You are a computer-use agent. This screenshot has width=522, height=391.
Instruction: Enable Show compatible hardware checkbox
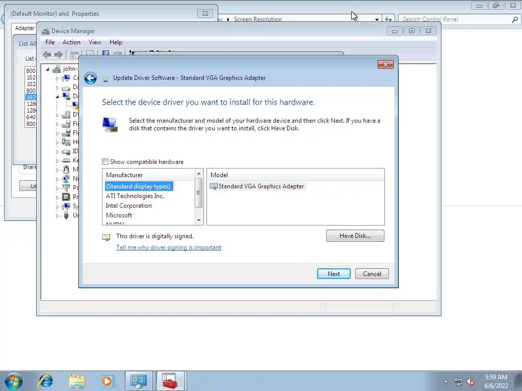pyautogui.click(x=105, y=162)
